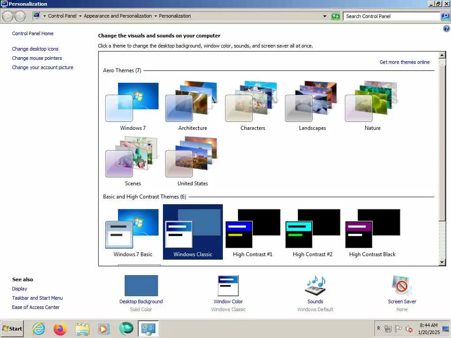Apply the High Contrast #2 theme
The width and height of the screenshot is (451, 338).
coord(312,232)
